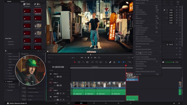Mute the monitor speaker icon

pyautogui.click(x=163, y=62)
